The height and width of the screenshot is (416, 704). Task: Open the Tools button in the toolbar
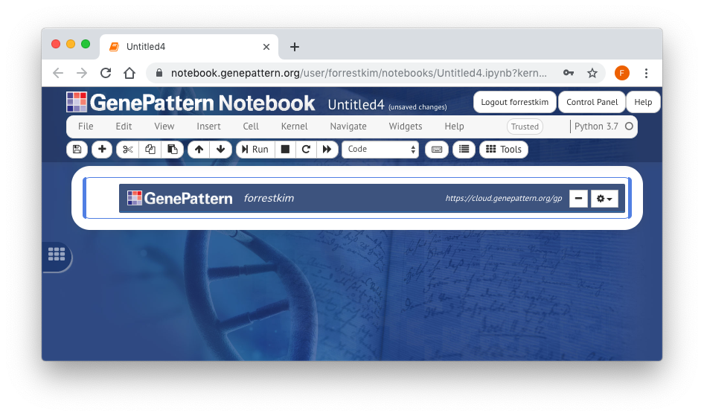pyautogui.click(x=504, y=150)
